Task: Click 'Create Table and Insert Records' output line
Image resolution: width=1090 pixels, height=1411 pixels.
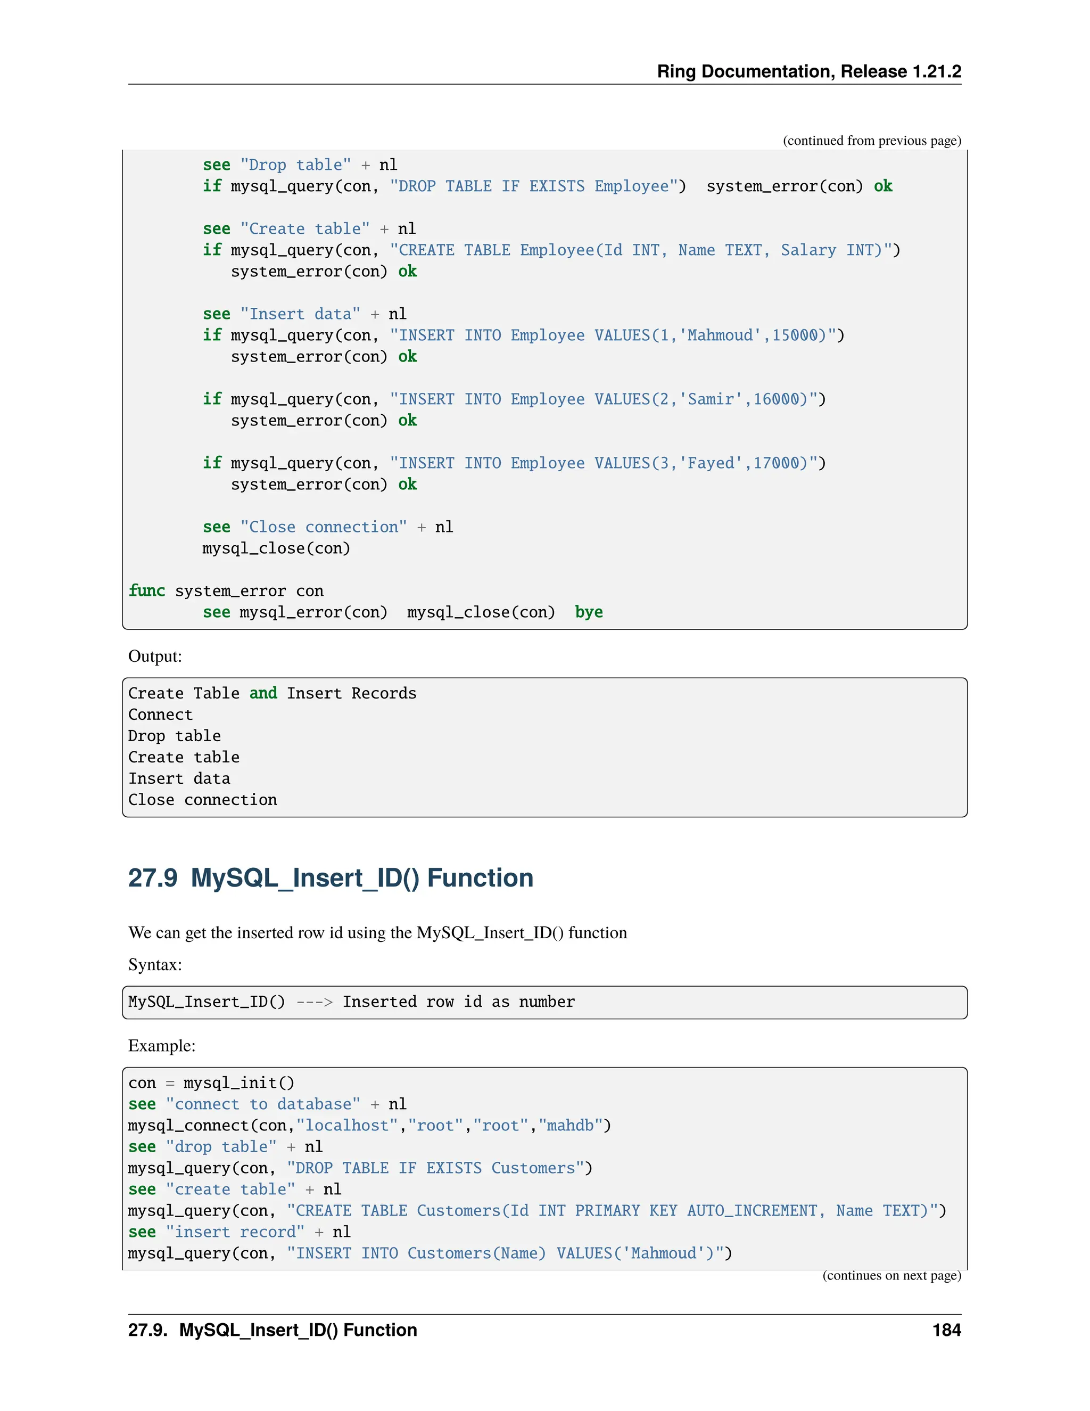Action: (272, 693)
